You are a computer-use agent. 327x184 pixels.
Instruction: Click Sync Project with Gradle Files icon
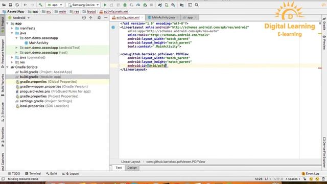pos(160,5)
